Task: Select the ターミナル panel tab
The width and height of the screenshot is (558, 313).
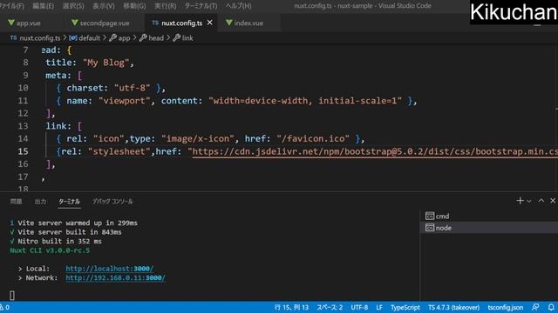Action: 69,202
